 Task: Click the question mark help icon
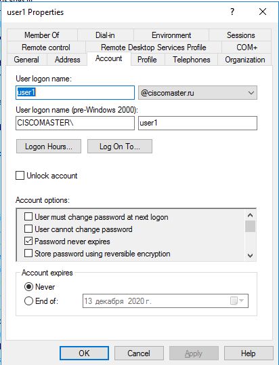click(x=232, y=12)
